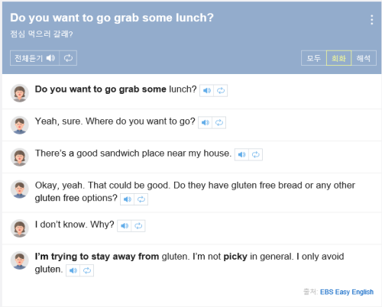382x307 pixels.
Task: Repeat the 'Where do you want to go?' sentence
Action: point(219,122)
